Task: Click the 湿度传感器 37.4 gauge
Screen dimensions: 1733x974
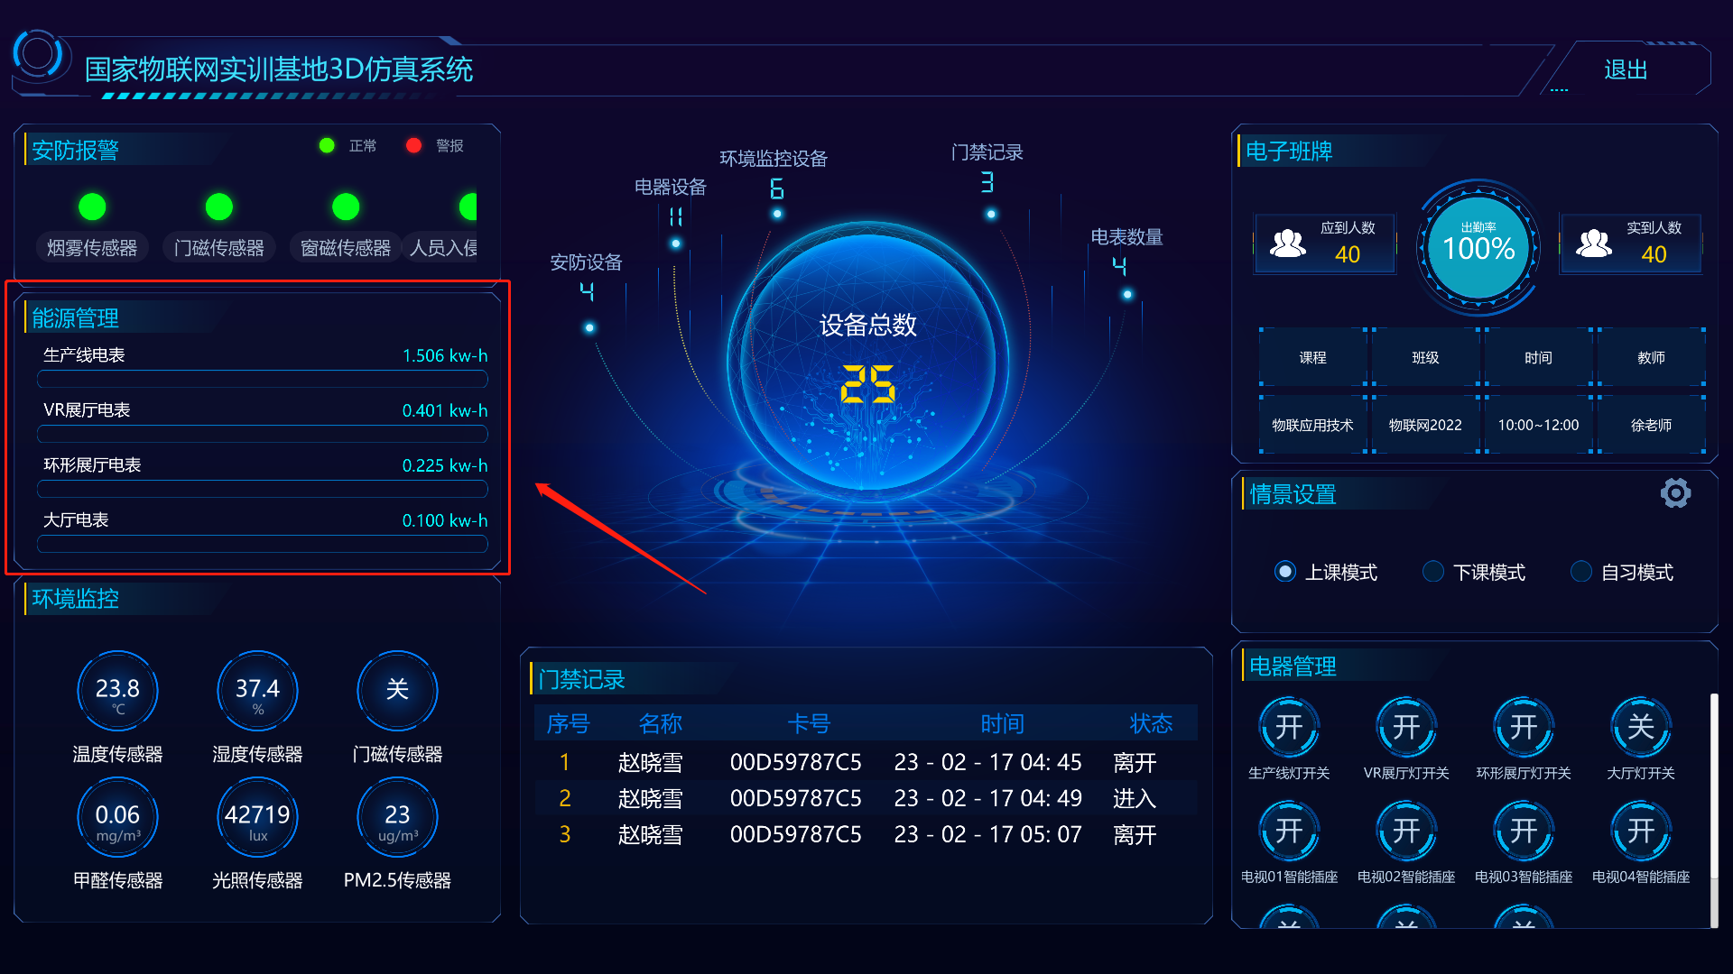Action: point(257,692)
